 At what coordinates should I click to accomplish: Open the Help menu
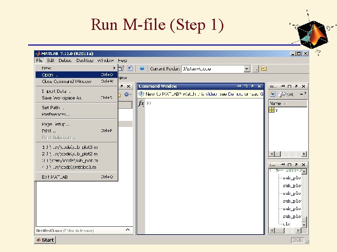pyautogui.click(x=123, y=60)
